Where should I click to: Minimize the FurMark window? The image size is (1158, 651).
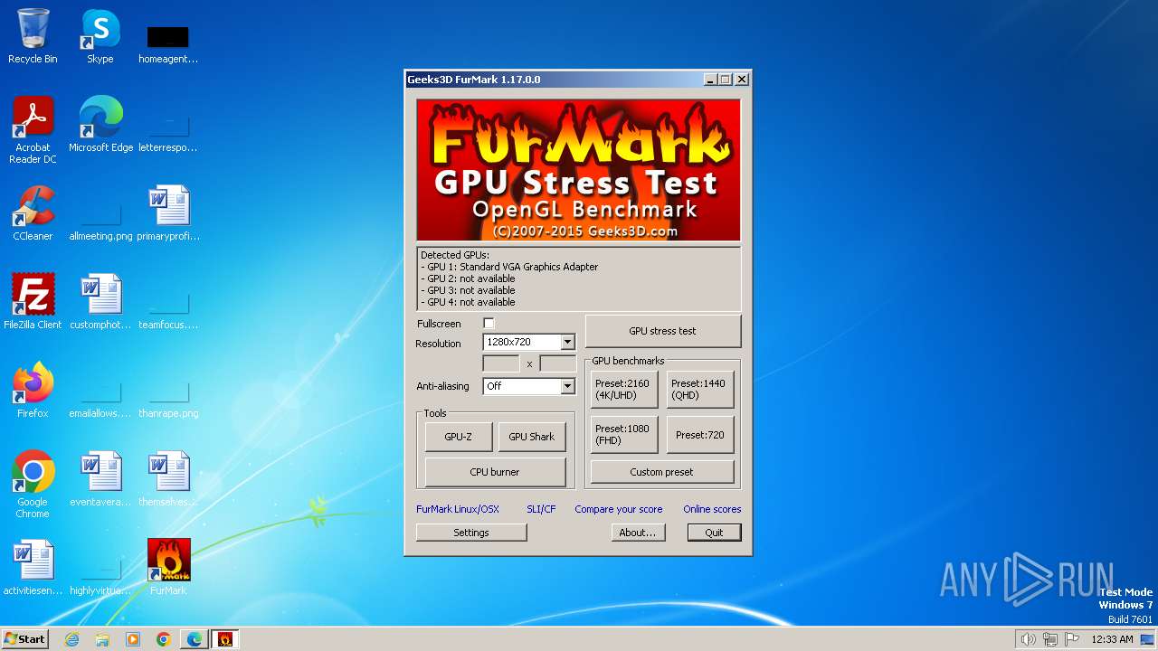(x=710, y=80)
